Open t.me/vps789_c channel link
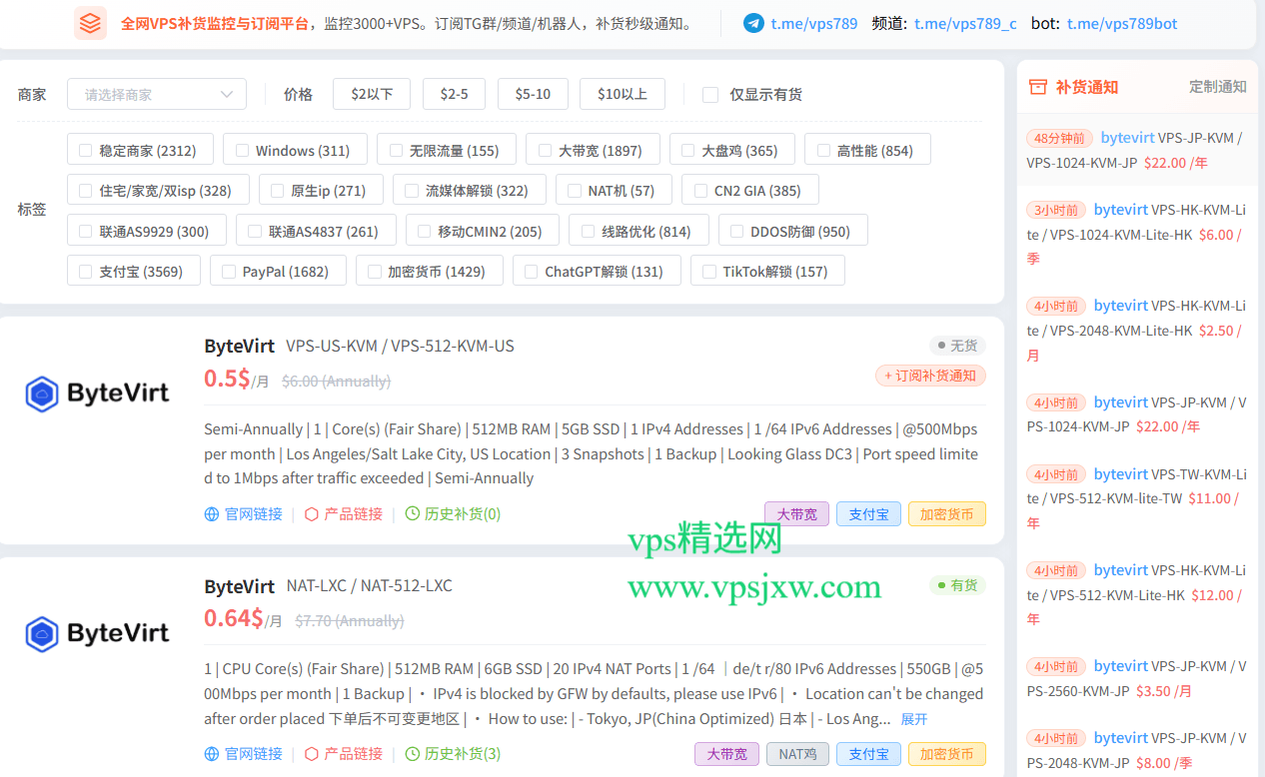Viewport: 1265px width, 777px height. pos(965,24)
